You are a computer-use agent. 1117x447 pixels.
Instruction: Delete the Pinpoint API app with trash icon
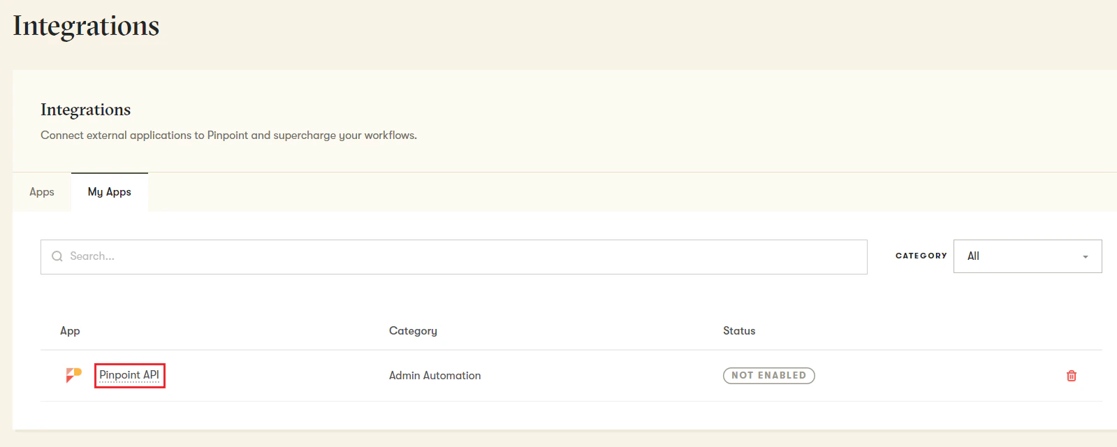tap(1071, 376)
